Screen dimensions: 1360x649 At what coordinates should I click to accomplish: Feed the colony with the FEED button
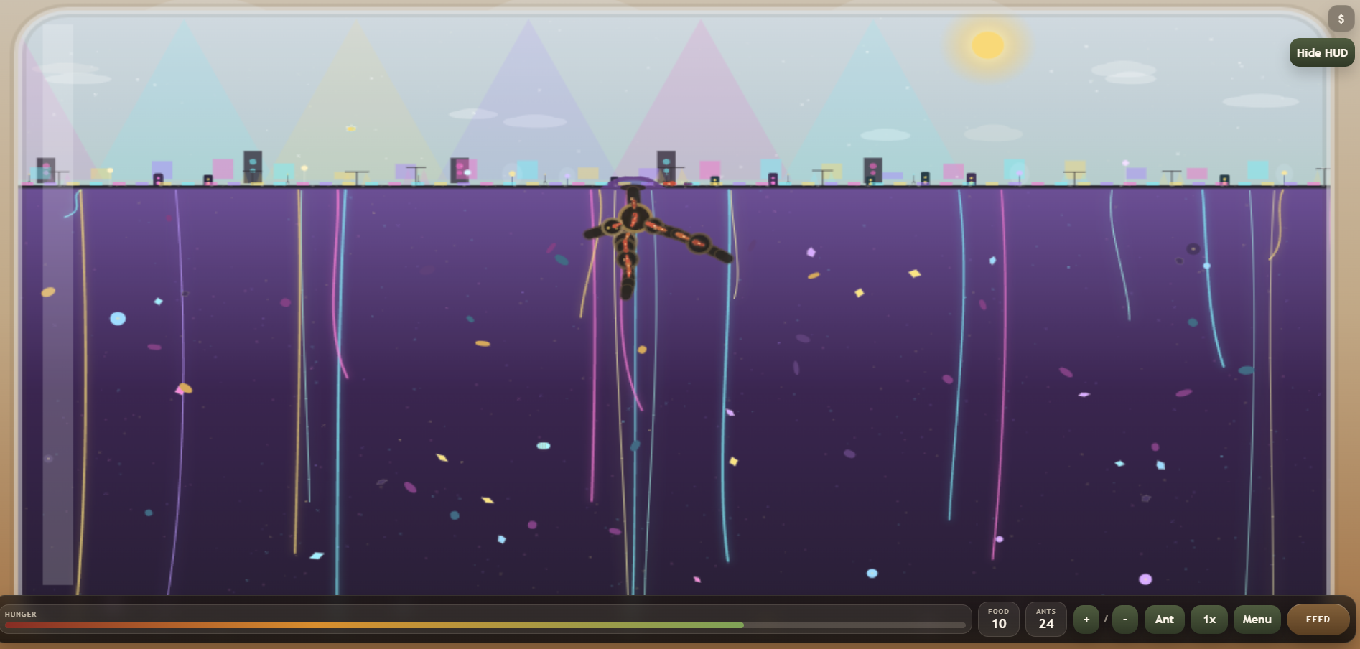click(1318, 620)
